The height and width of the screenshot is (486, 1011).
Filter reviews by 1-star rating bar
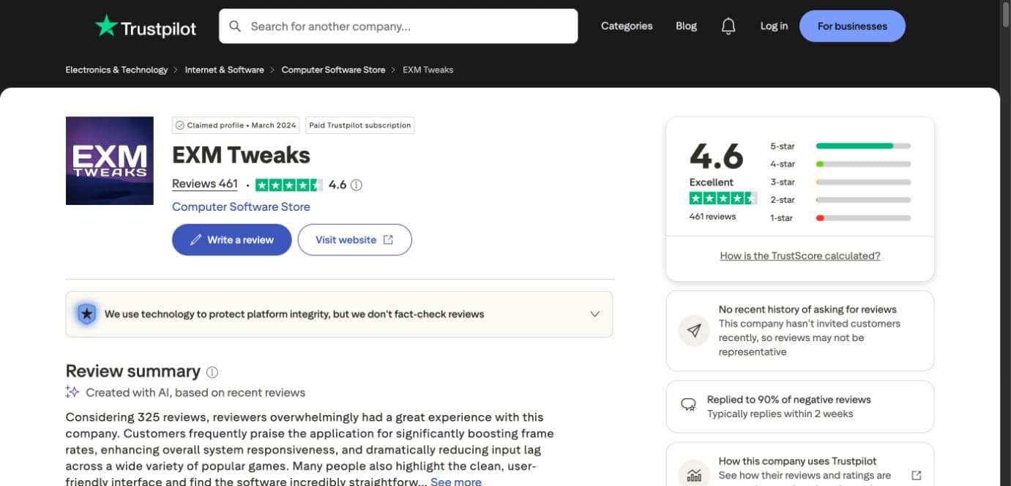coord(863,218)
